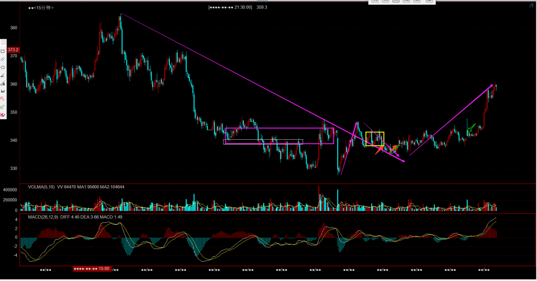Image resolution: width=537 pixels, height=281 pixels.
Task: Click the 15:00 time marker on axis
Action: pos(92,268)
